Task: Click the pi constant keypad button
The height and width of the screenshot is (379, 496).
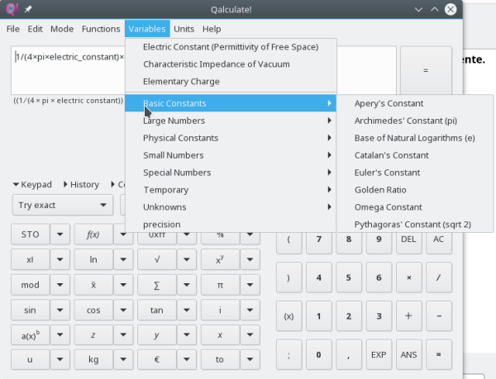Action: point(219,285)
